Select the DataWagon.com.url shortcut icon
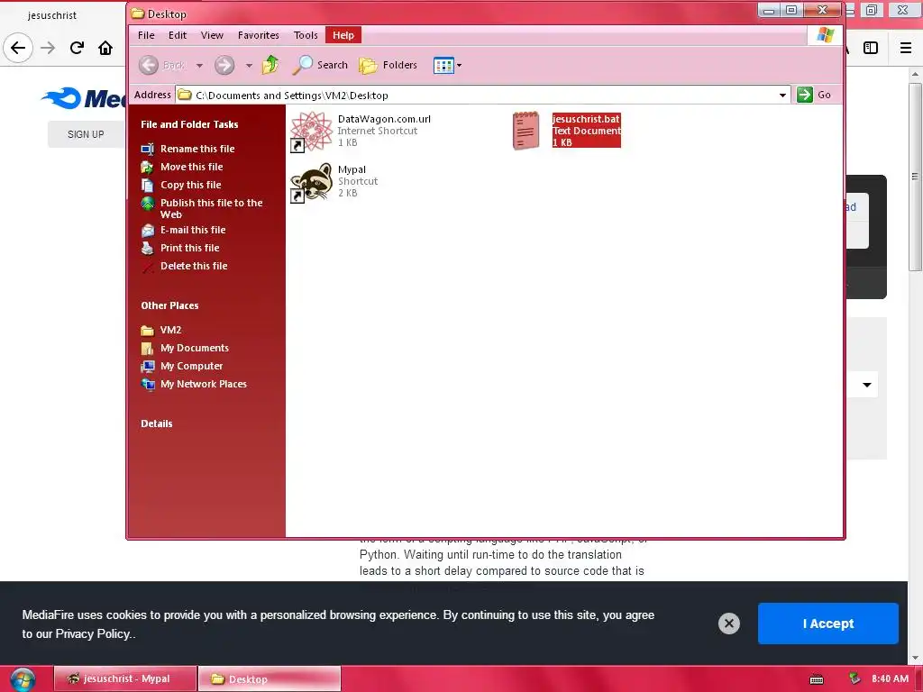The width and height of the screenshot is (923, 692). [311, 132]
